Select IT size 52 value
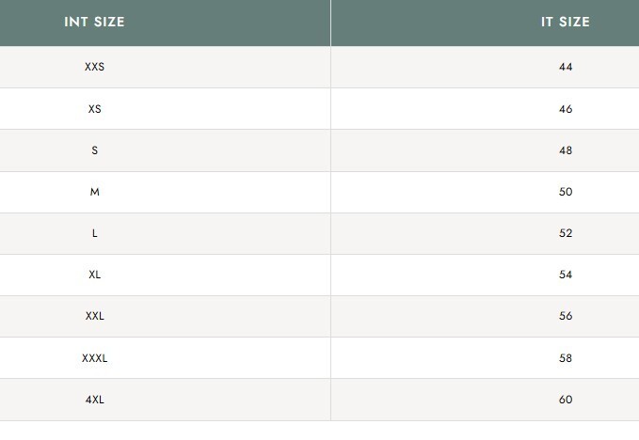The height and width of the screenshot is (440, 639). coord(565,233)
